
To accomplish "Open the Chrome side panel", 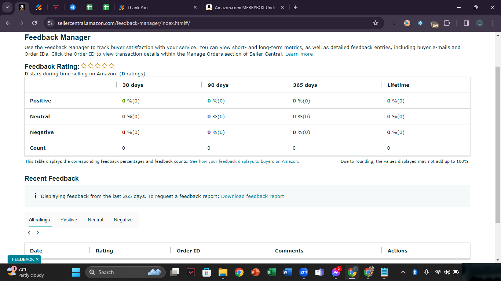I will pos(467,23).
